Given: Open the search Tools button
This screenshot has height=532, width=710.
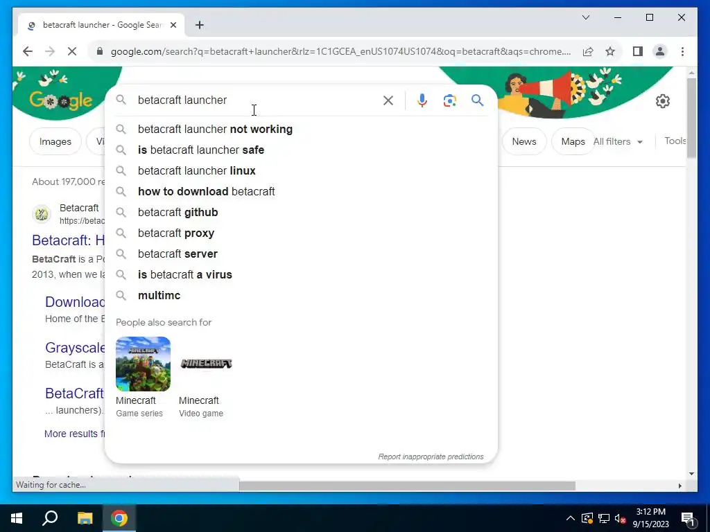Looking at the screenshot, I should [675, 141].
